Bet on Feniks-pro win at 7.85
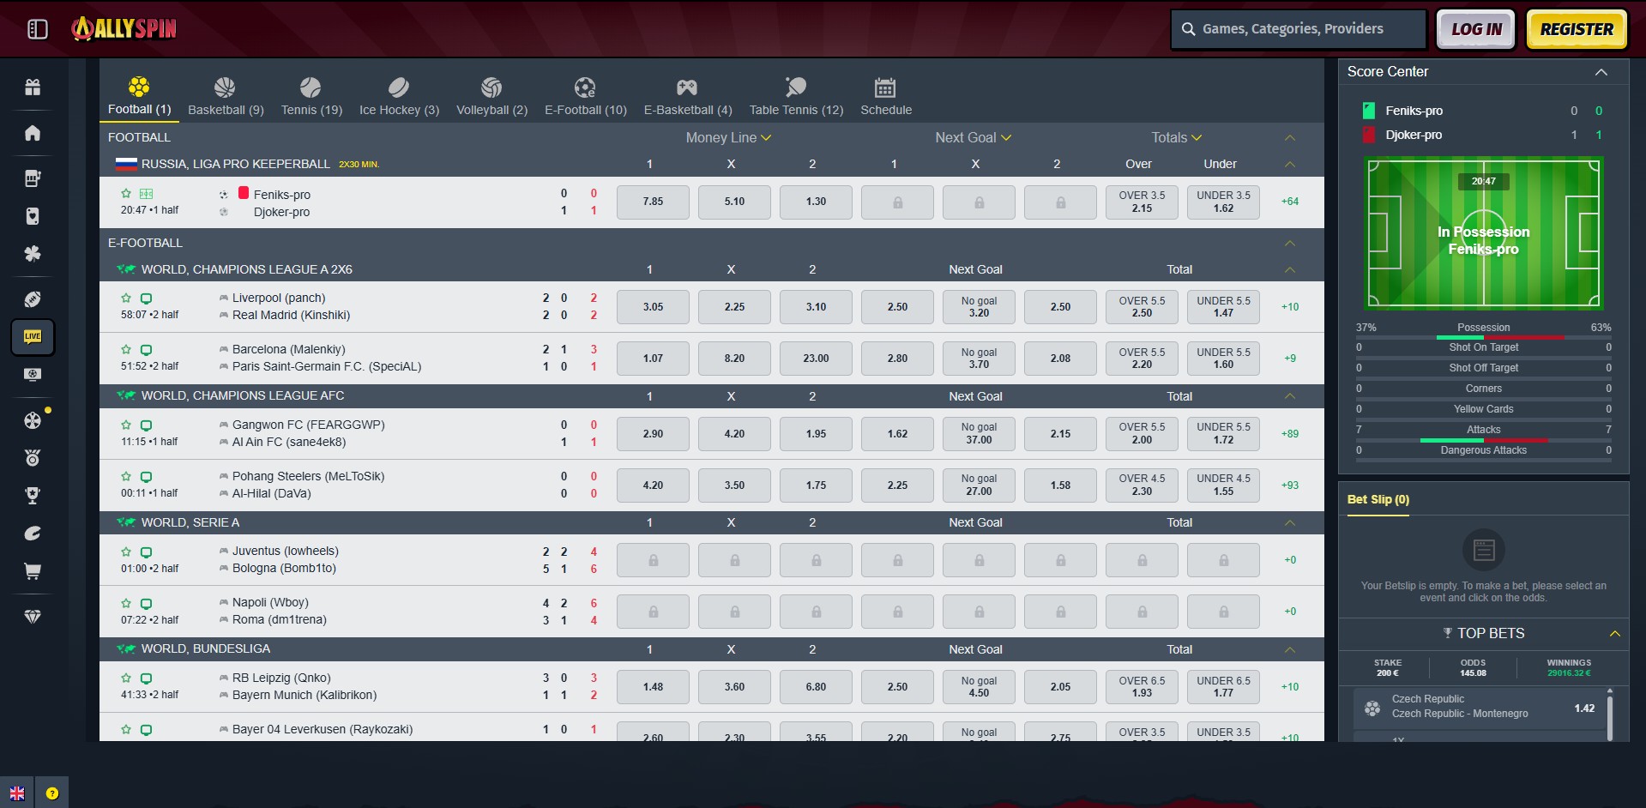The image size is (1646, 808). [653, 202]
